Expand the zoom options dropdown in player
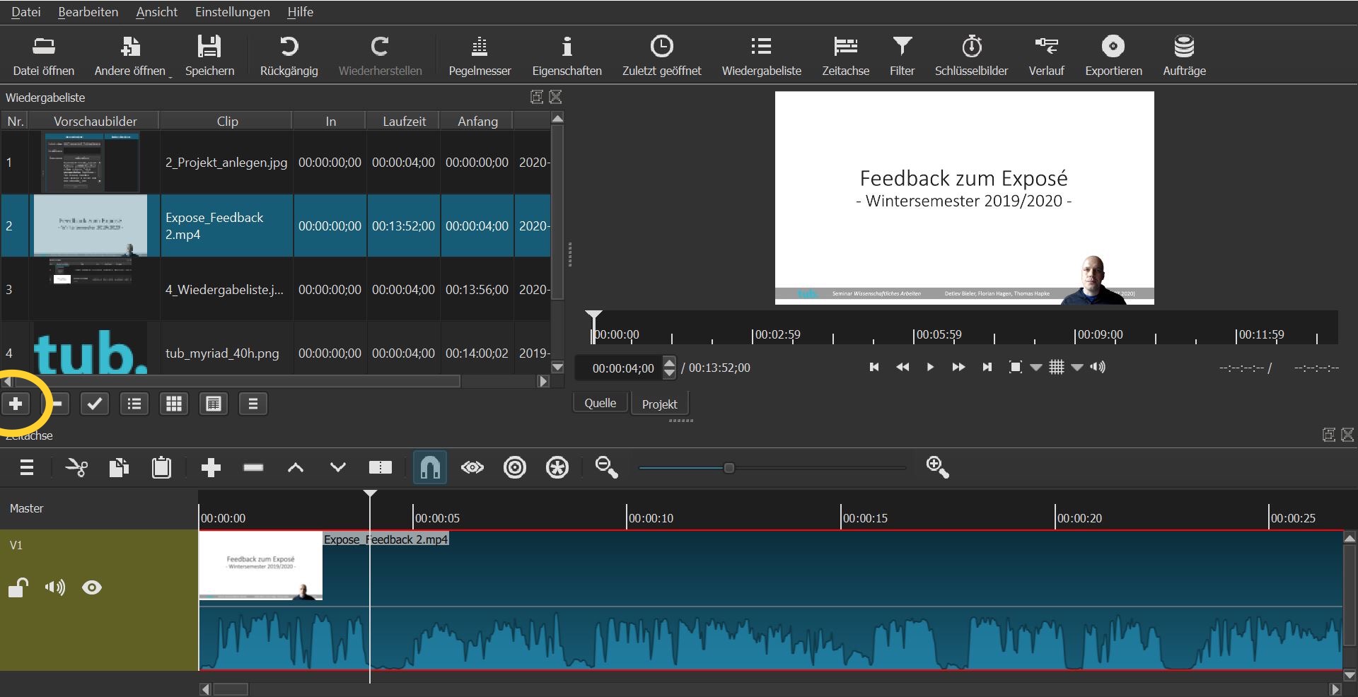This screenshot has width=1358, height=697. tap(1036, 367)
